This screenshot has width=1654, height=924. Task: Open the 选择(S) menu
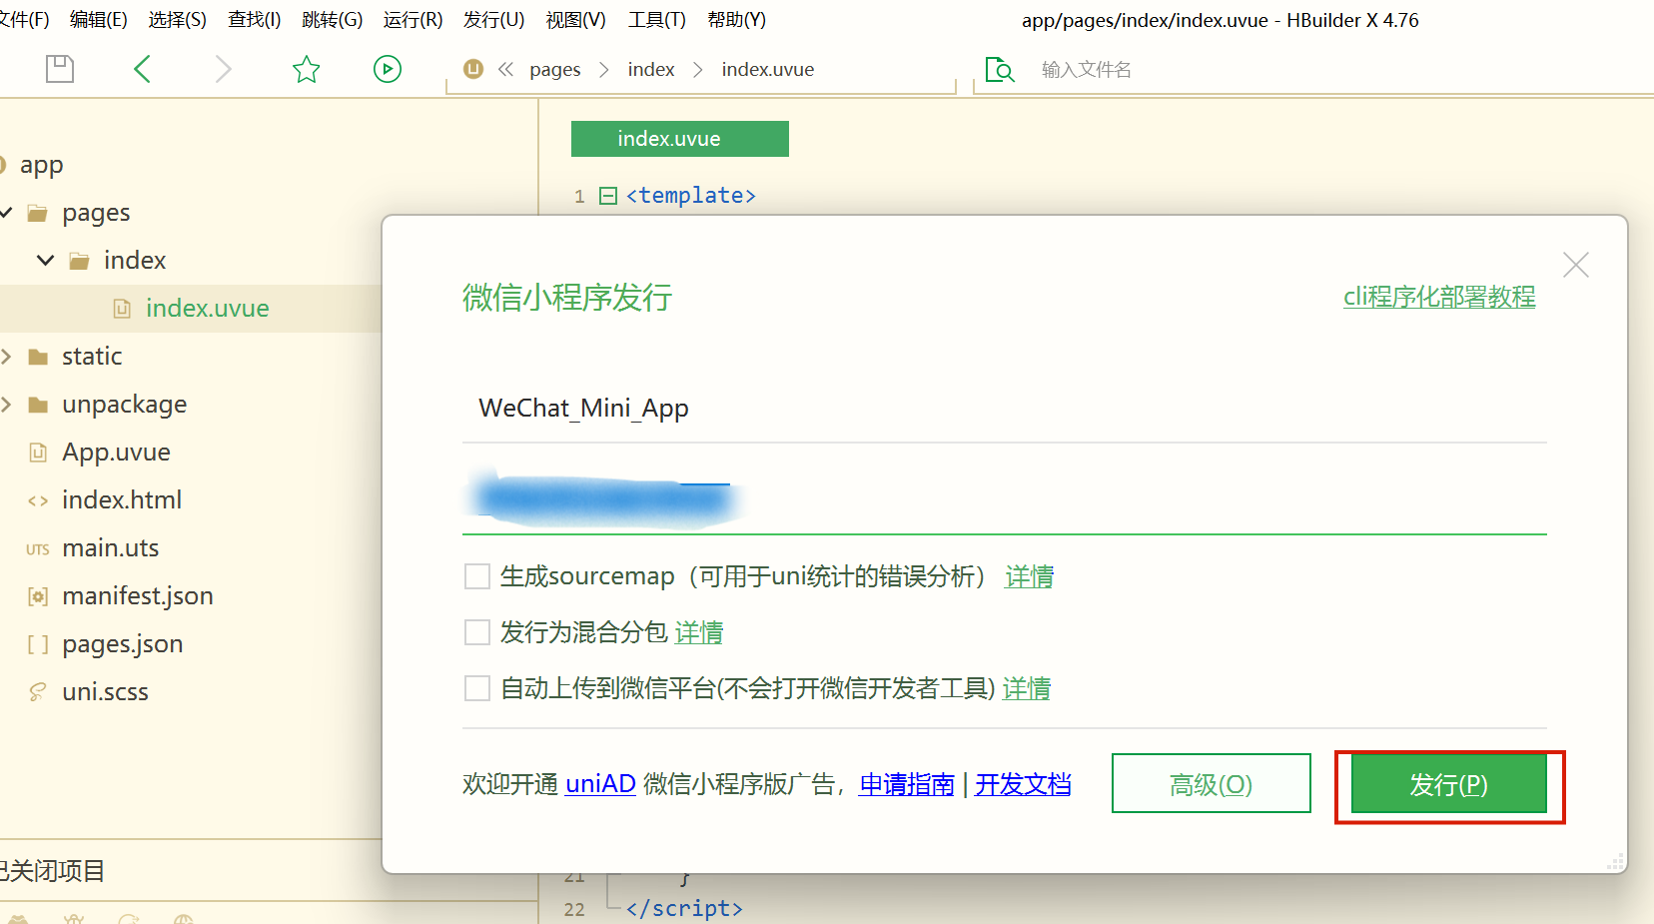(x=177, y=20)
